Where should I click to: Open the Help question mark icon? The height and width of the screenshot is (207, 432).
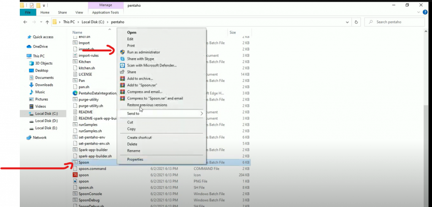pos(425,12)
